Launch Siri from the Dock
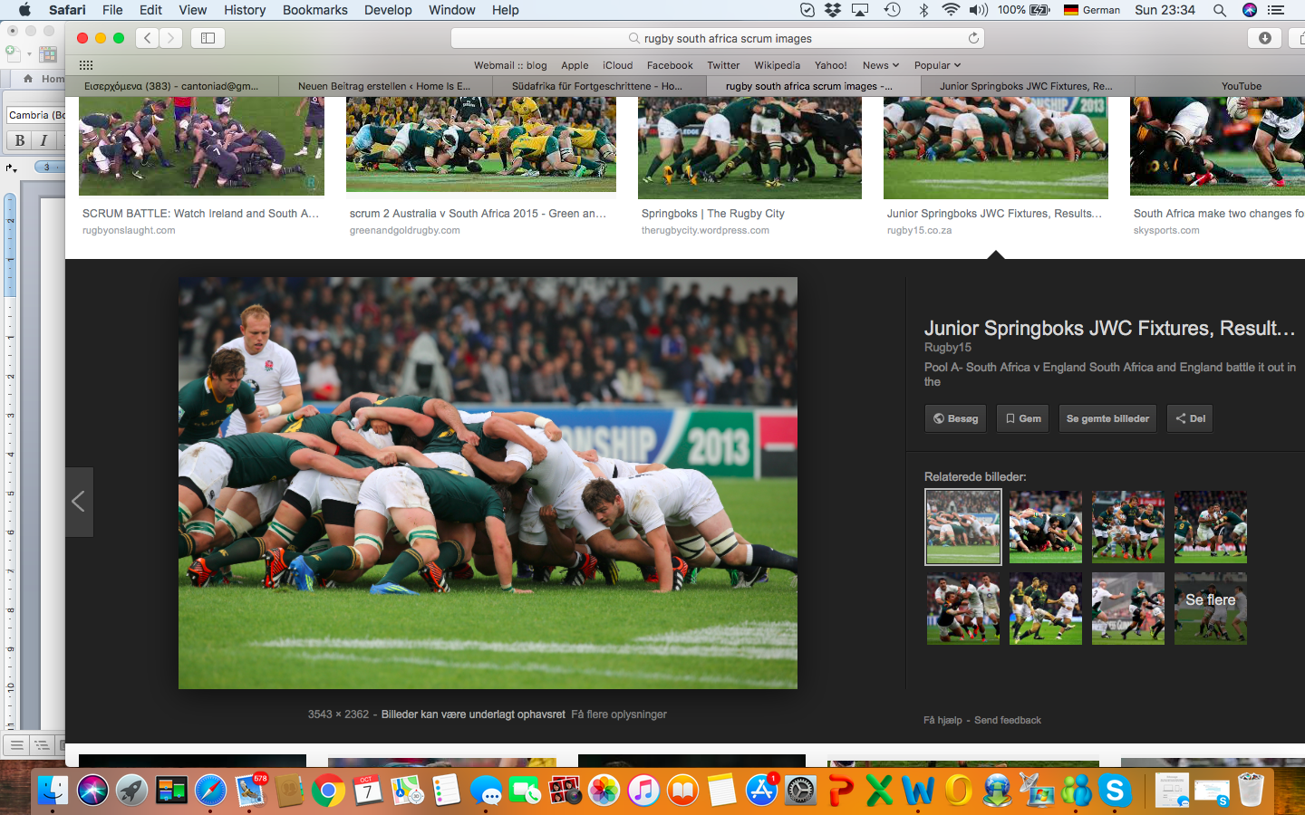The image size is (1305, 815). click(92, 791)
